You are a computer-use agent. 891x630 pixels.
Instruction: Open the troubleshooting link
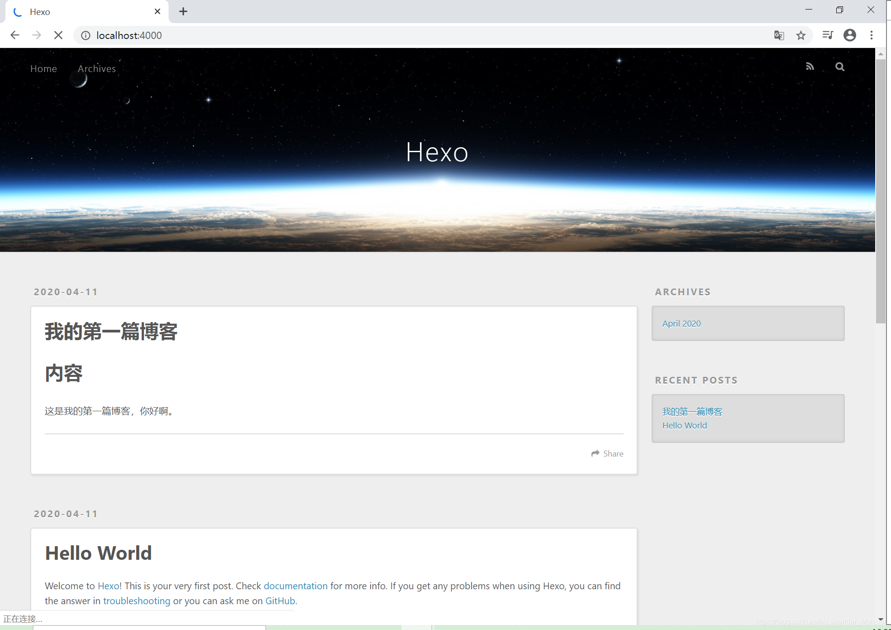coord(137,601)
